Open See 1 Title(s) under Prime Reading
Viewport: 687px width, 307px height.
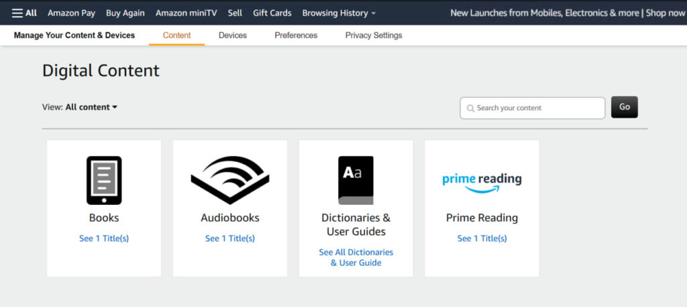[x=482, y=238]
